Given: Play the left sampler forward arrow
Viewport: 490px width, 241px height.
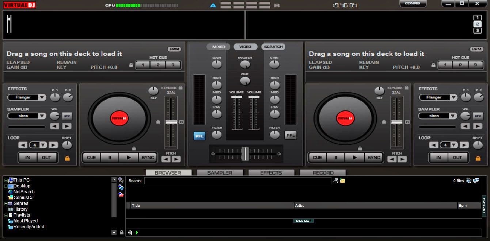Looking at the screenshot, I should [67, 126].
